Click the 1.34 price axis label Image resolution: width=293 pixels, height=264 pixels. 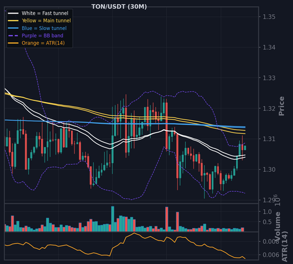pos(269,48)
